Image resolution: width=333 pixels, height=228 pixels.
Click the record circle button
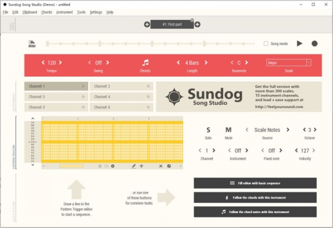click(315, 43)
